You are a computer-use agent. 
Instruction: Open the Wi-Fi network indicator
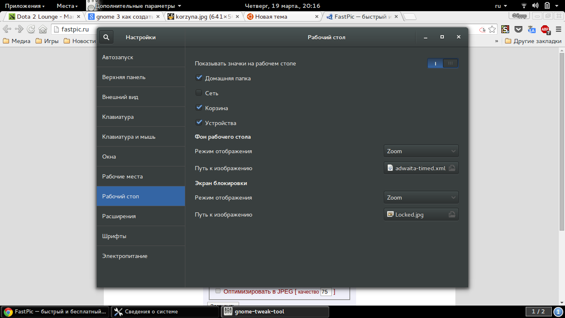[x=524, y=6]
